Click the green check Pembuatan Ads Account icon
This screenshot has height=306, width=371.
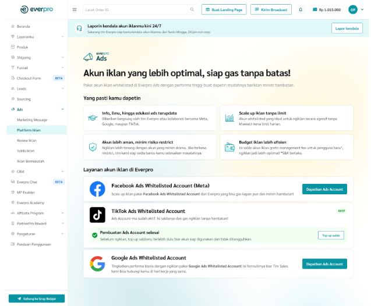pyautogui.click(x=94, y=235)
